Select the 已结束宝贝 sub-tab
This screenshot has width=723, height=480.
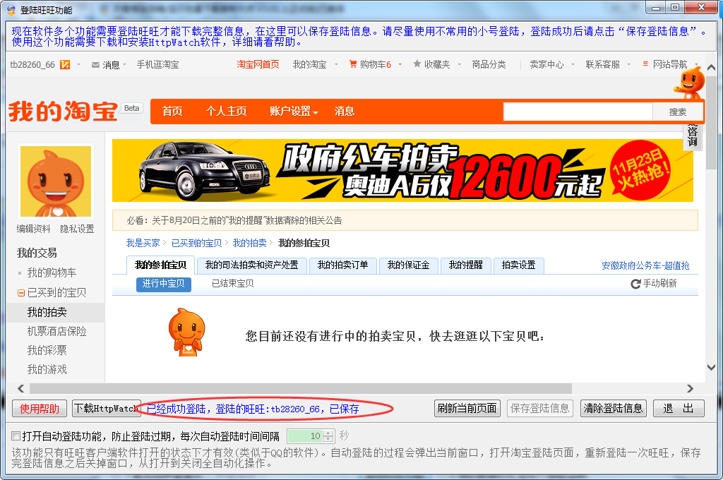tap(232, 284)
